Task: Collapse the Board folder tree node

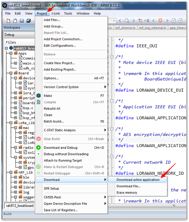Action: [11, 73]
